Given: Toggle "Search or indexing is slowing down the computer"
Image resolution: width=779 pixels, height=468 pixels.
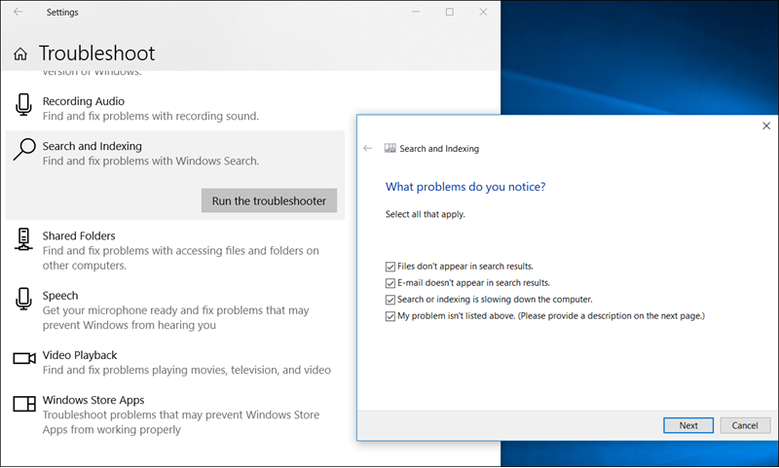Looking at the screenshot, I should pyautogui.click(x=390, y=300).
